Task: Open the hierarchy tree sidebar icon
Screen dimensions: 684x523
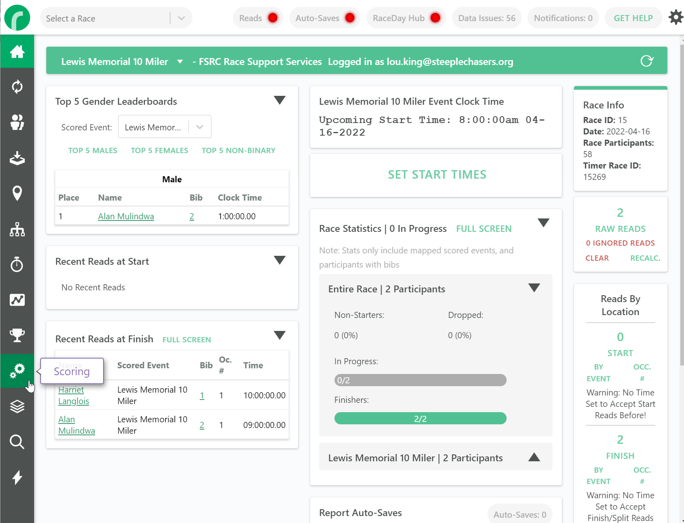Action: point(17,229)
